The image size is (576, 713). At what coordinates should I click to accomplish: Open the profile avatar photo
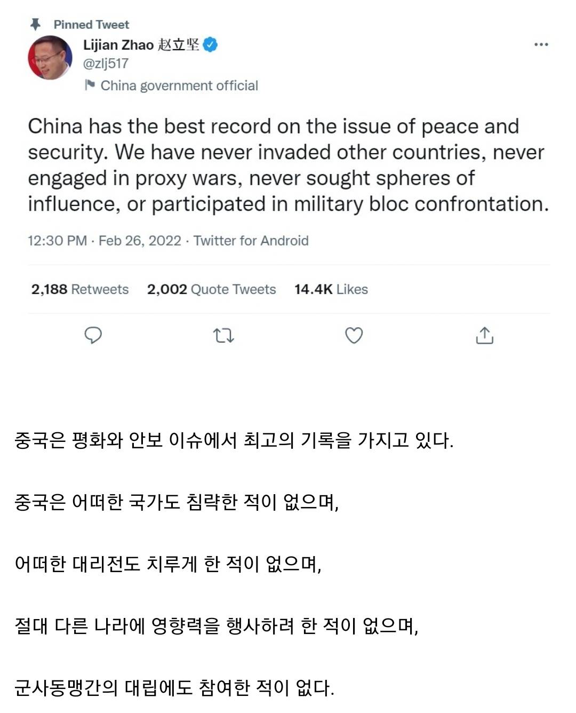click(50, 58)
